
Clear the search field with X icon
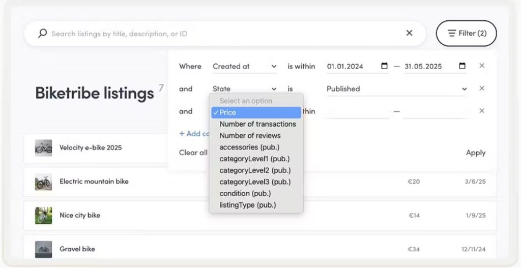(x=410, y=33)
